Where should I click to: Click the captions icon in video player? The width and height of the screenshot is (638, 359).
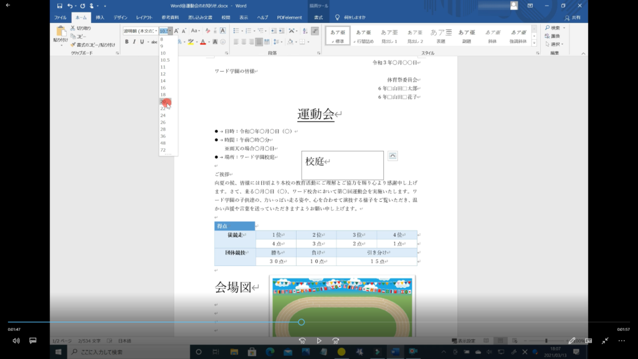33,341
